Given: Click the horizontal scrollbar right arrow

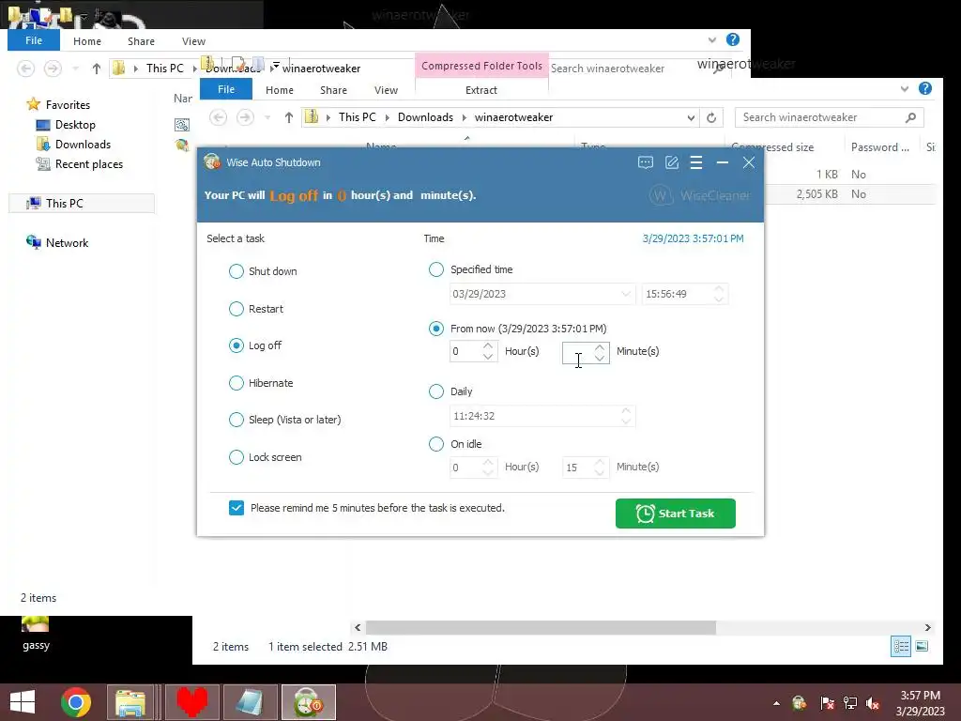Looking at the screenshot, I should tap(927, 627).
